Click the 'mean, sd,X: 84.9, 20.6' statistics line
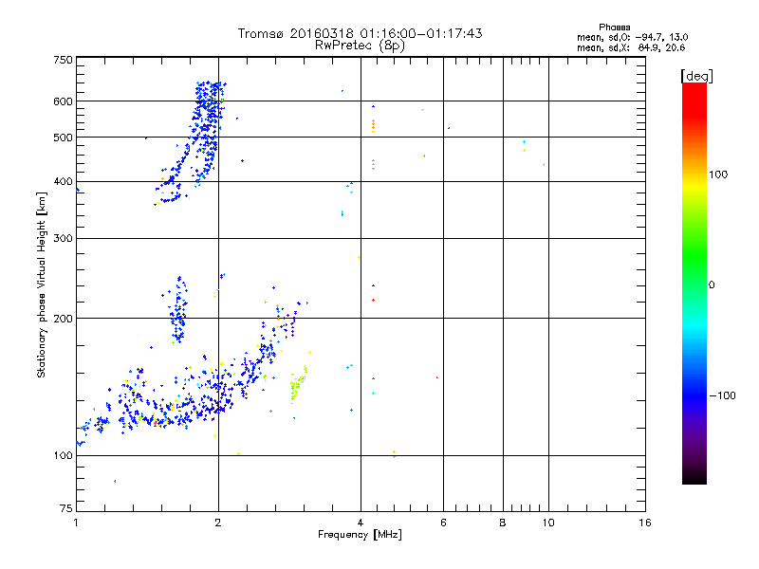Image resolution: width=759 pixels, height=569 pixels. [631, 47]
